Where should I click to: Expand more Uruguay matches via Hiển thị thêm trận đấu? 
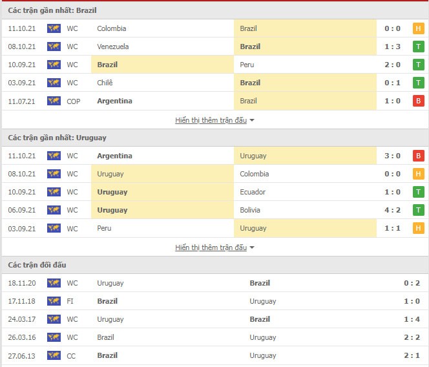tap(211, 247)
